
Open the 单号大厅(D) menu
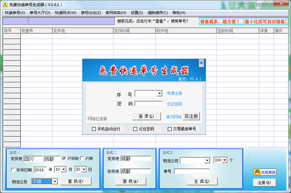pyautogui.click(x=40, y=13)
